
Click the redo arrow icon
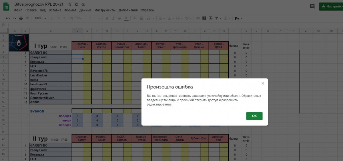coord(14,18)
